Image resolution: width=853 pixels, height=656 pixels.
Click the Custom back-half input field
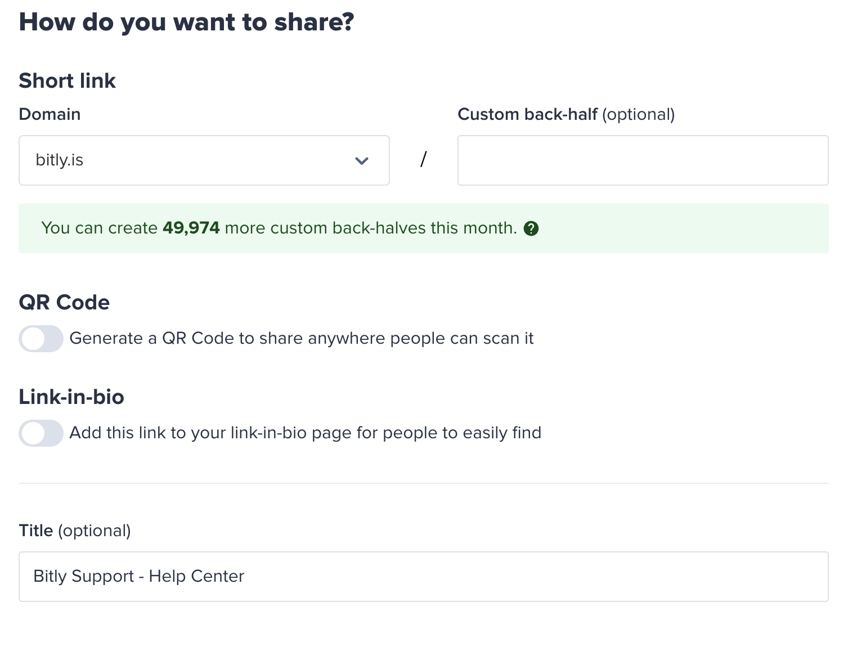pyautogui.click(x=643, y=160)
